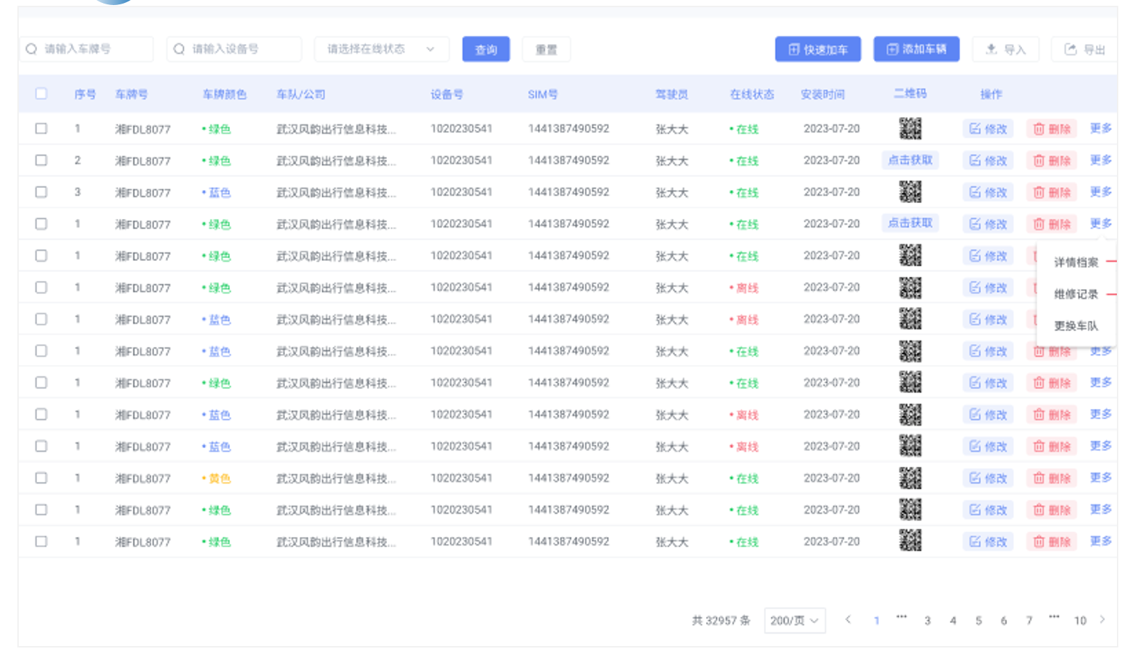This screenshot has width=1148, height=654.
Task: Tick the checkbox for the 黄色 plate row
Action: [x=41, y=478]
